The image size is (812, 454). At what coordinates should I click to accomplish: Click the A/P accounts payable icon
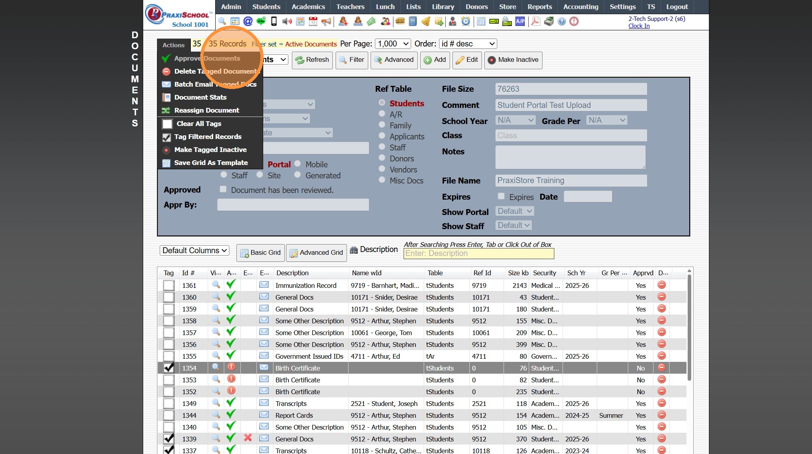tap(520, 21)
